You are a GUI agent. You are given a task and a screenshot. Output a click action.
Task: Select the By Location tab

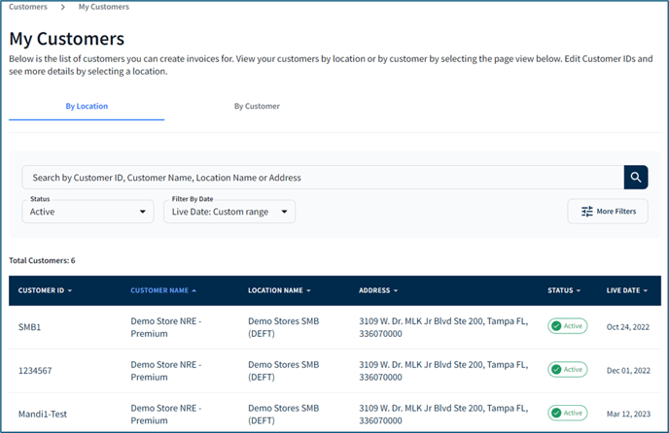pos(87,106)
